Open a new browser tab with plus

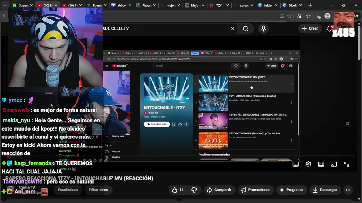point(310,5)
